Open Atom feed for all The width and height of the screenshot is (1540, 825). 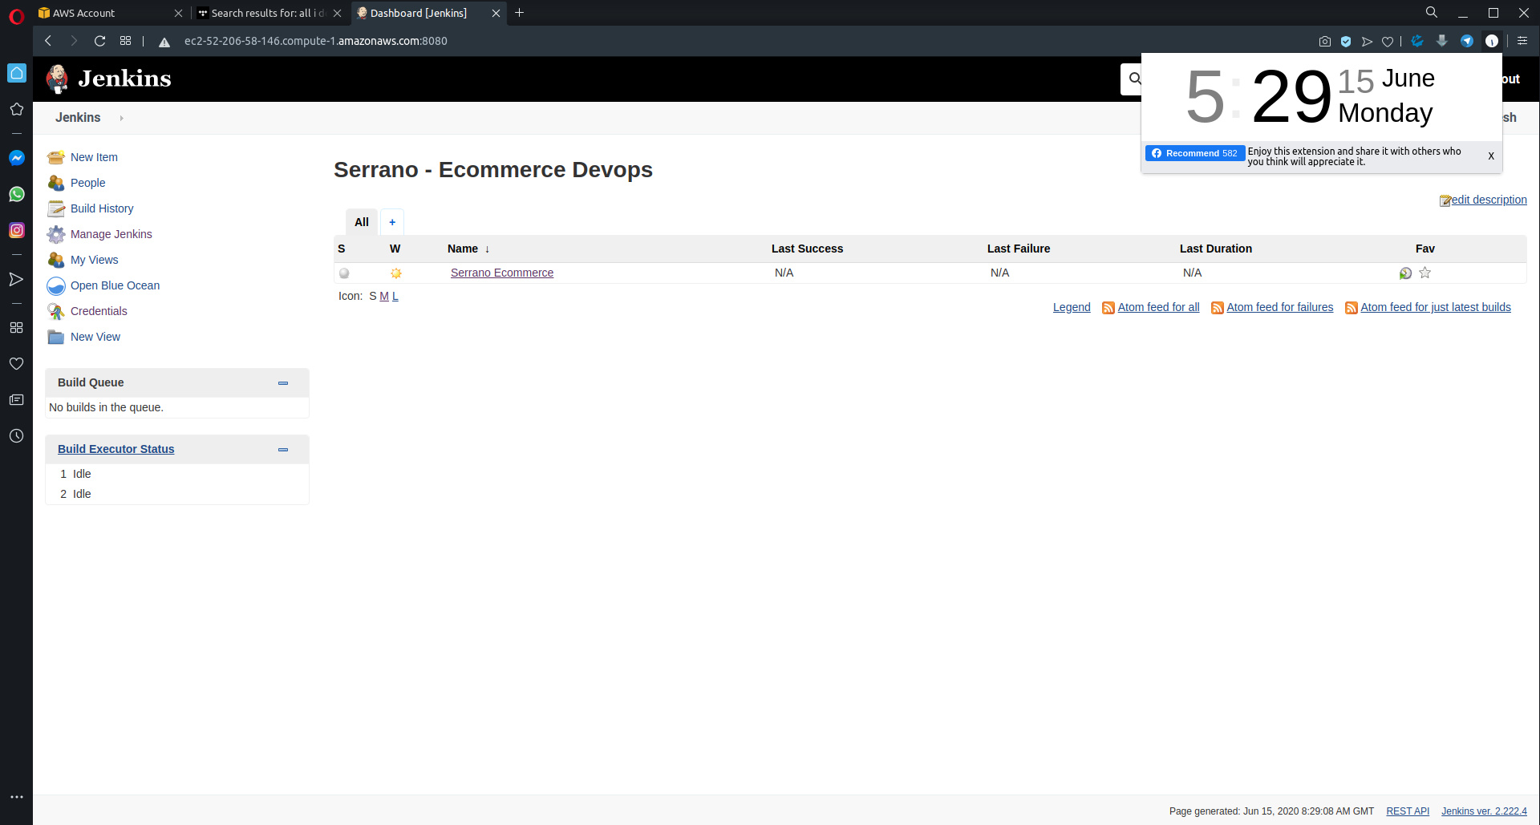[1158, 307]
